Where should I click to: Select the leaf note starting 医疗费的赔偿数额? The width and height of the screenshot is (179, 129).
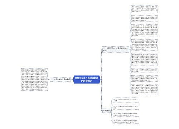click(x=144, y=59)
